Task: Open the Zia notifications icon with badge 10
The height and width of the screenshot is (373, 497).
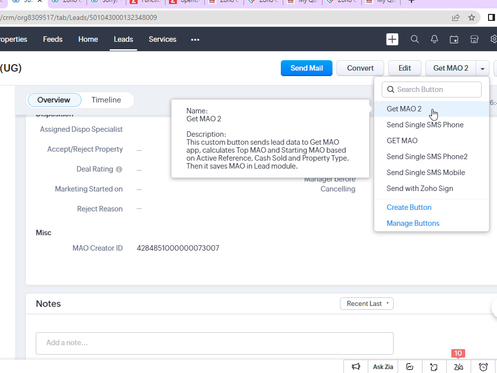Action: 458,367
